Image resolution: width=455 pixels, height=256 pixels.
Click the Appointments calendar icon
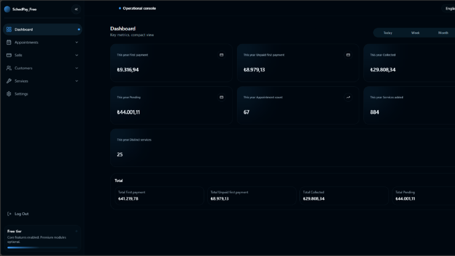pyautogui.click(x=9, y=42)
